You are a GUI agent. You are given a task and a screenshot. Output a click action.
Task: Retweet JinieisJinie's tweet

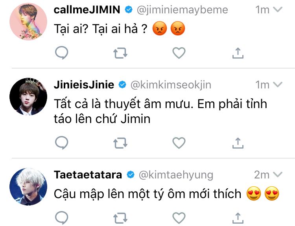point(120,143)
